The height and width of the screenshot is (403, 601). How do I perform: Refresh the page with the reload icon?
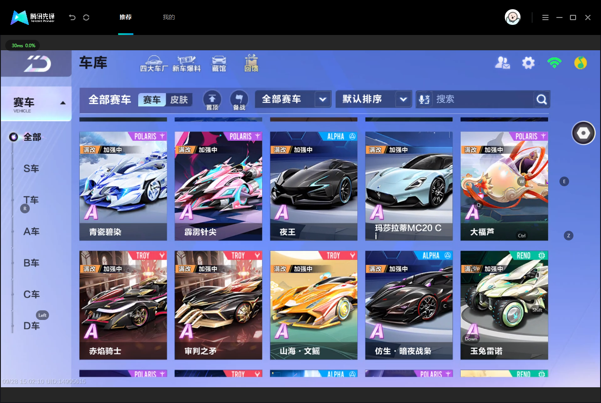(86, 17)
